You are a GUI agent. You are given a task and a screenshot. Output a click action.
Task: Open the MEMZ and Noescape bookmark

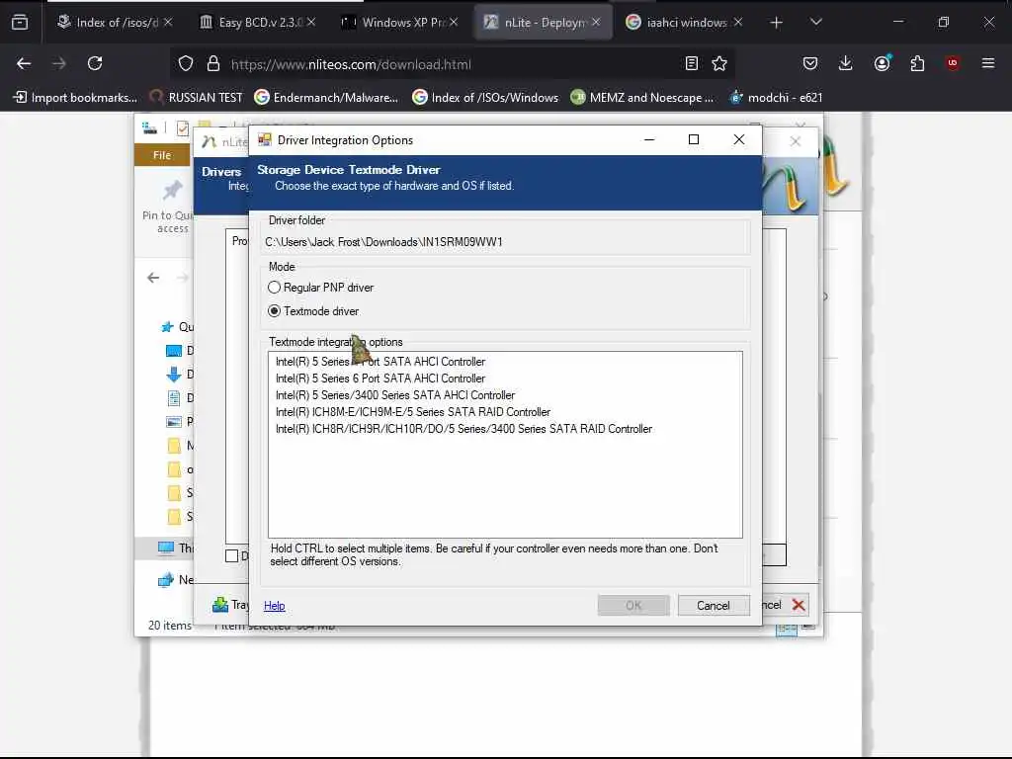pyautogui.click(x=642, y=98)
